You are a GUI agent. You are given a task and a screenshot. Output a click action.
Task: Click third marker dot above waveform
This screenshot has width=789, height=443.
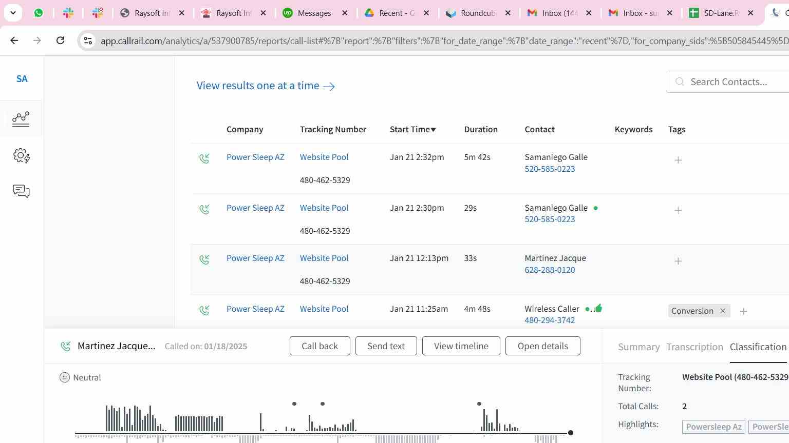click(479, 404)
